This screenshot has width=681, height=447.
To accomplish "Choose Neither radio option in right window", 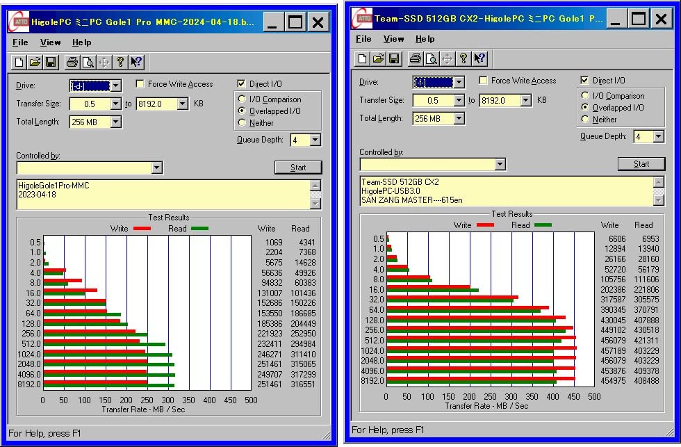I will click(x=585, y=120).
